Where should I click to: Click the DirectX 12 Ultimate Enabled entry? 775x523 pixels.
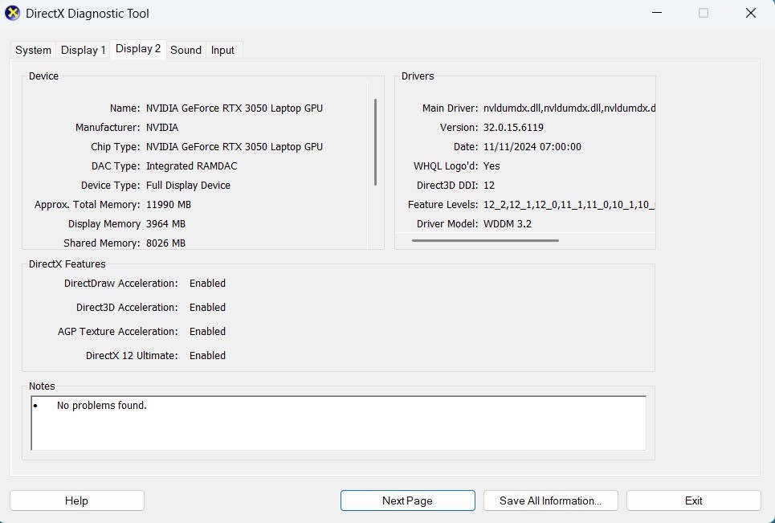point(207,355)
